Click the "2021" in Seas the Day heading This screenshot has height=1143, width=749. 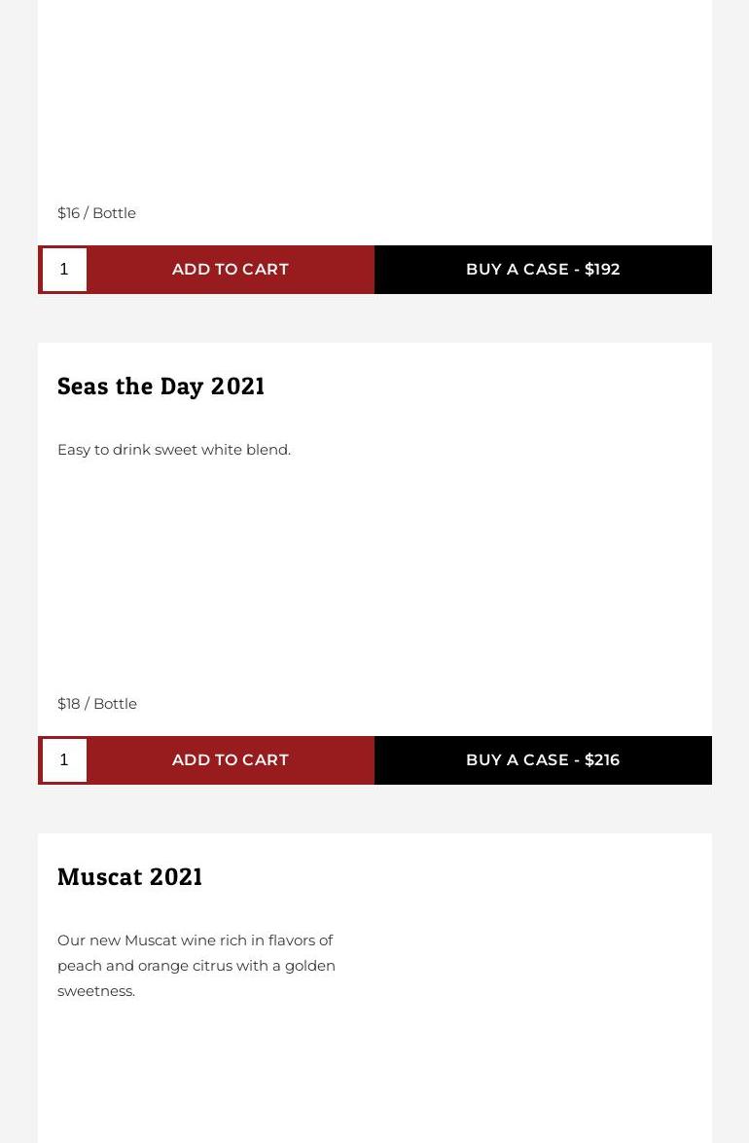tap(237, 387)
